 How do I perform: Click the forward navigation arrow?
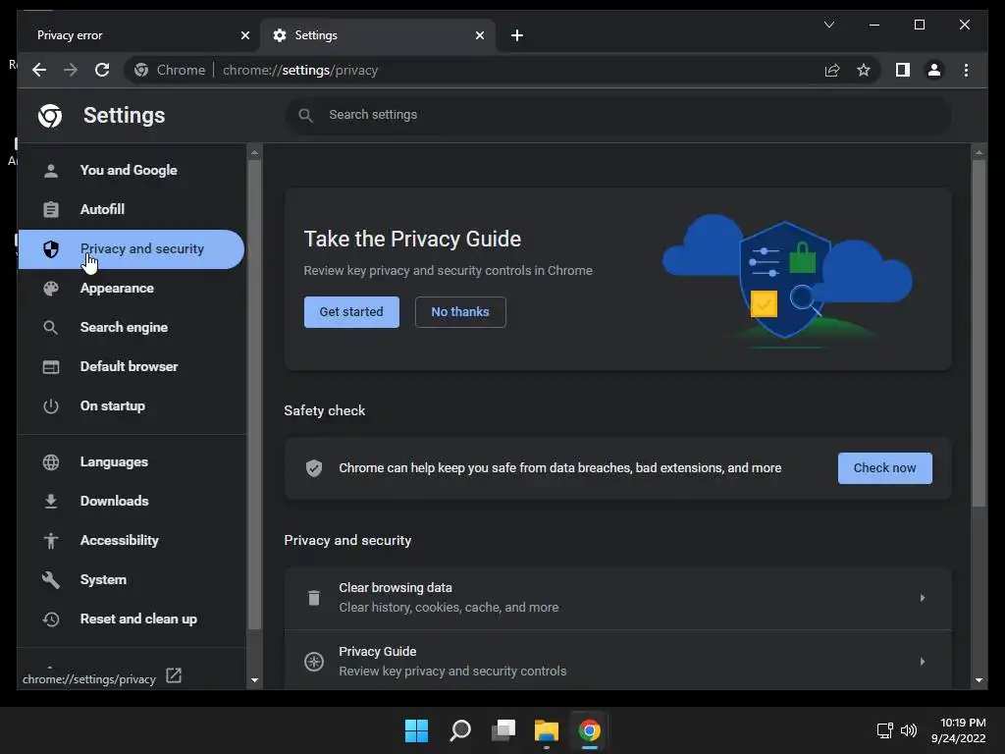[x=71, y=70]
